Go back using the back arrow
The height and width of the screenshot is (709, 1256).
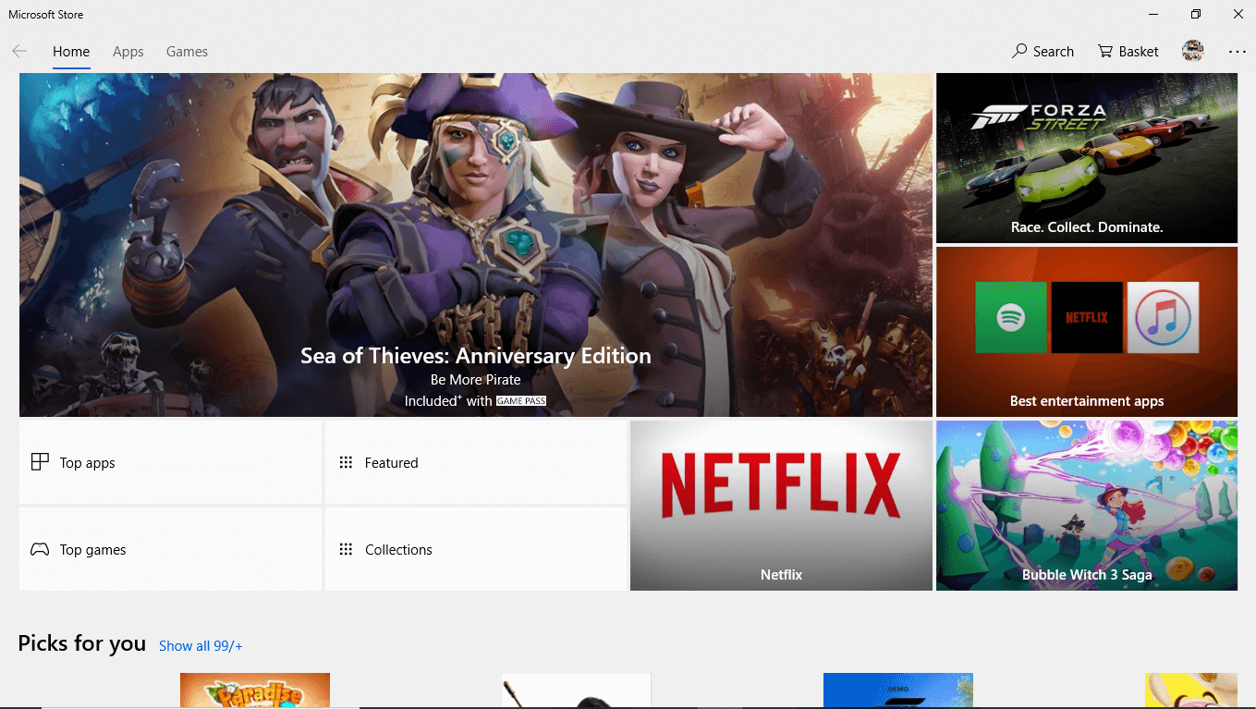click(19, 52)
